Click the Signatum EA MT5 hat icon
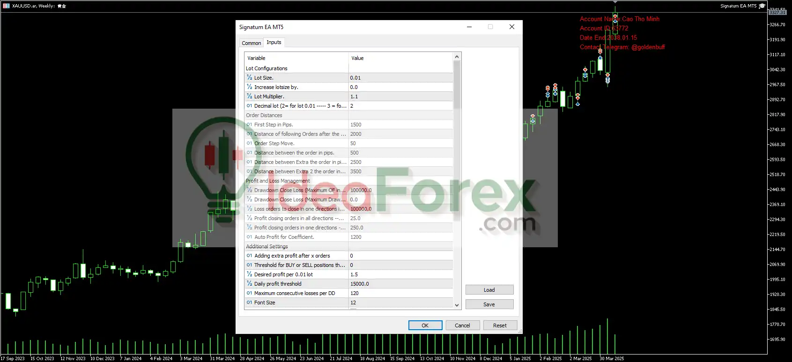 762,6
